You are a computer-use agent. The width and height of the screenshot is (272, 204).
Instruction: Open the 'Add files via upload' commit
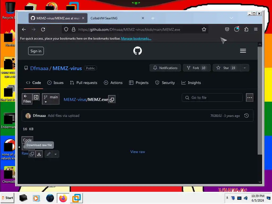63,116
